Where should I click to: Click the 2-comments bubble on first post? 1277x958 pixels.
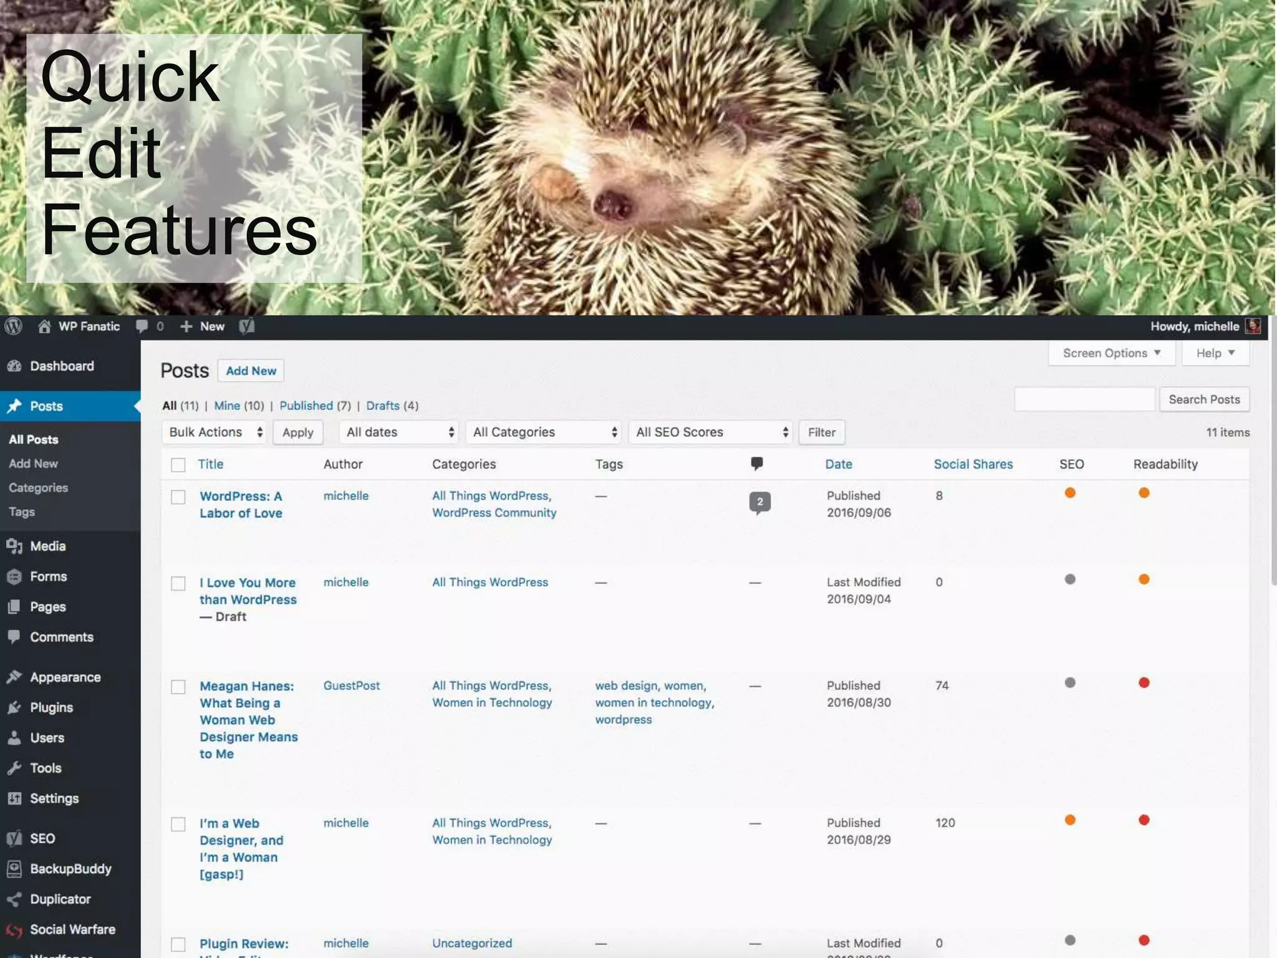[x=759, y=502]
